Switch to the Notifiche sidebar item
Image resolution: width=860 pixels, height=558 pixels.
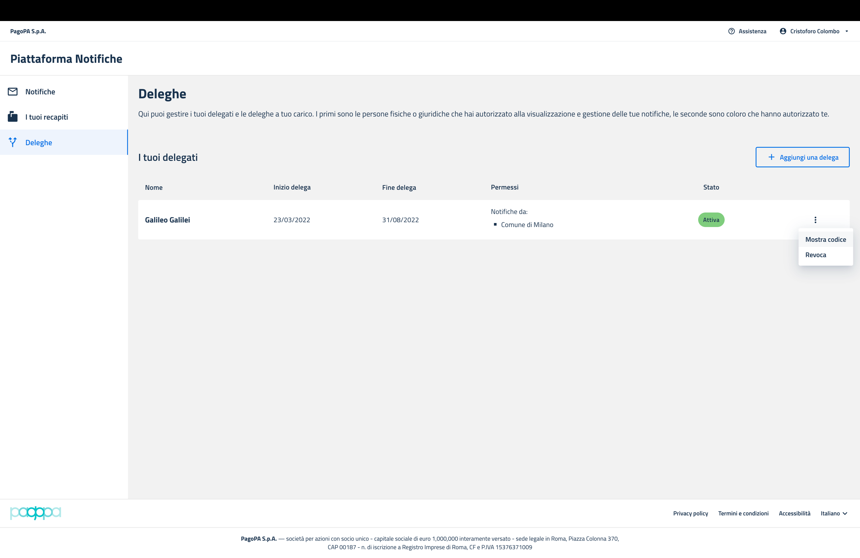(x=40, y=92)
